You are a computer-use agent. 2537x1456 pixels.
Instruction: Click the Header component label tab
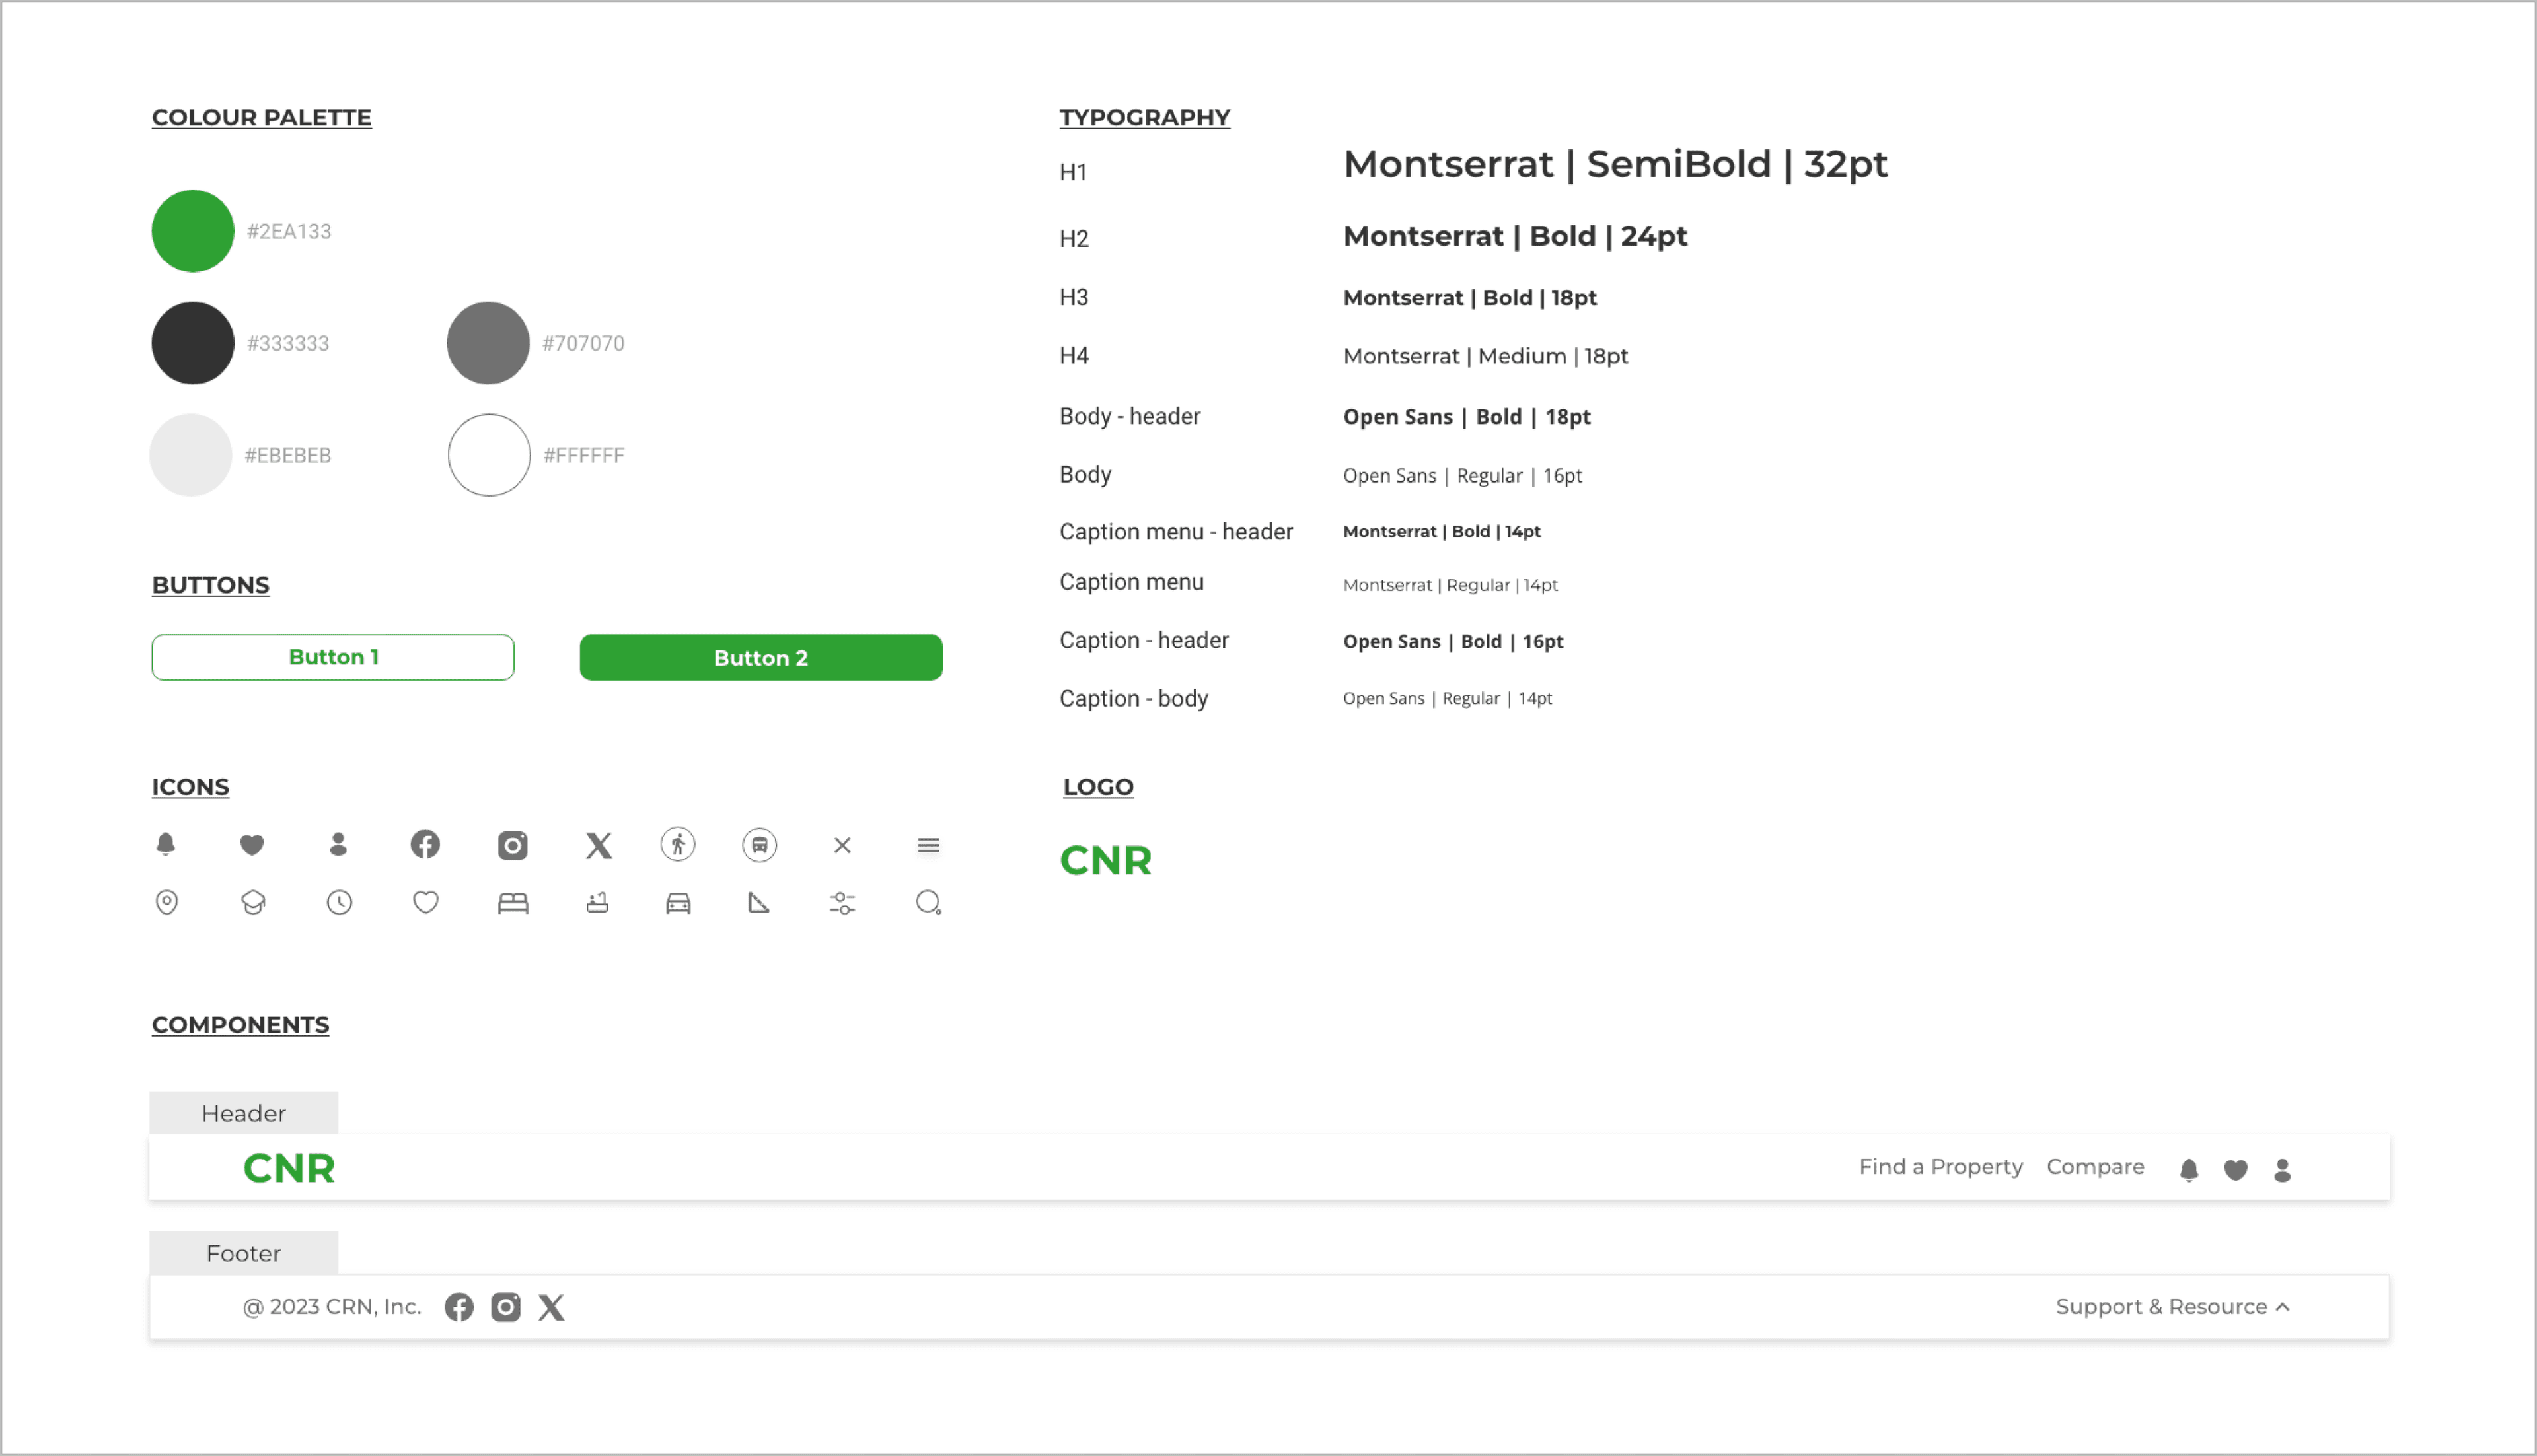point(244,1113)
